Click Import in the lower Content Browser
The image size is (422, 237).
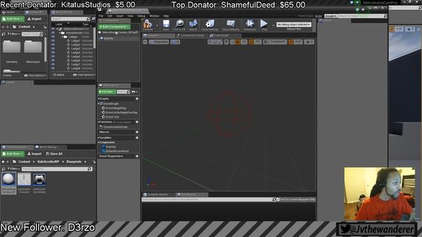[34, 154]
